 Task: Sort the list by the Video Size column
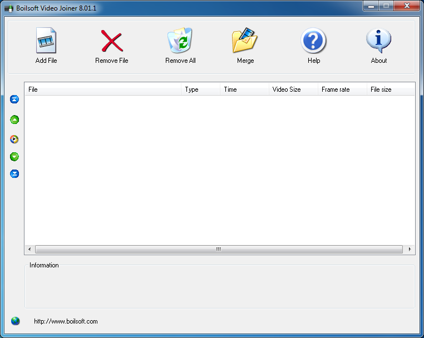click(293, 90)
